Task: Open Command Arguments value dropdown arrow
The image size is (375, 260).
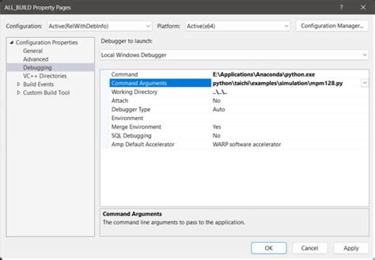Action: 365,83
